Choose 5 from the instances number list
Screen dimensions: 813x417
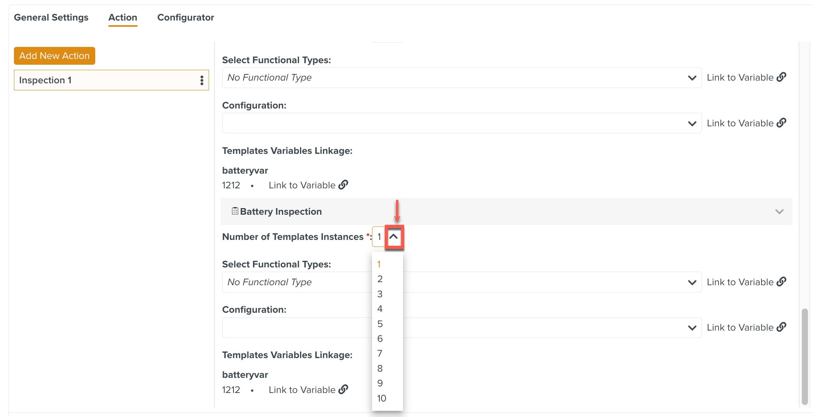380,324
